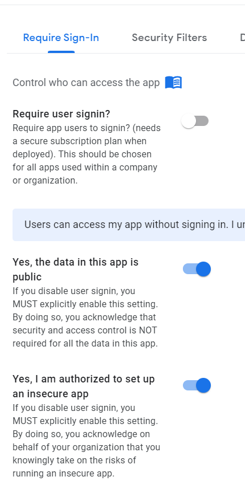Click the "Control who can access the app" text

[x=86, y=83]
